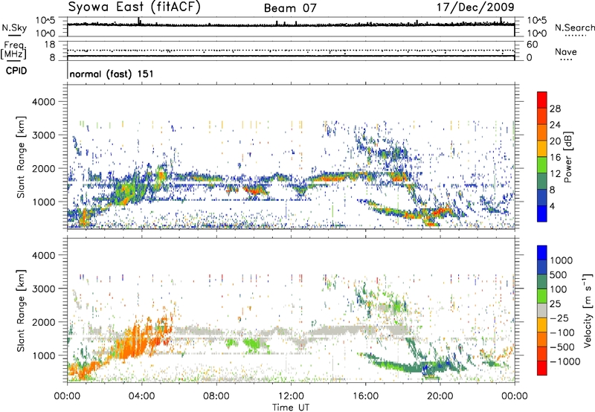Click the grey -25 to 25 segment of the Velocity color bar
The width and height of the screenshot is (595, 412).
[x=542, y=310]
